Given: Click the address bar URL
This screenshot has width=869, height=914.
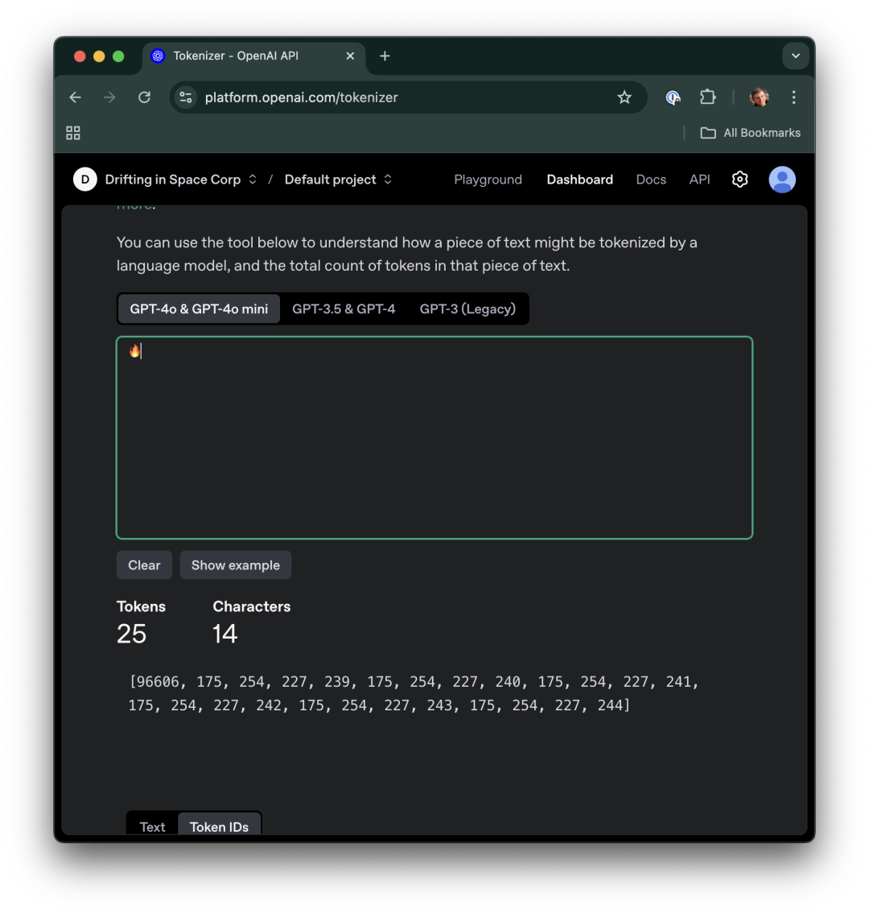Looking at the screenshot, I should pyautogui.click(x=301, y=97).
